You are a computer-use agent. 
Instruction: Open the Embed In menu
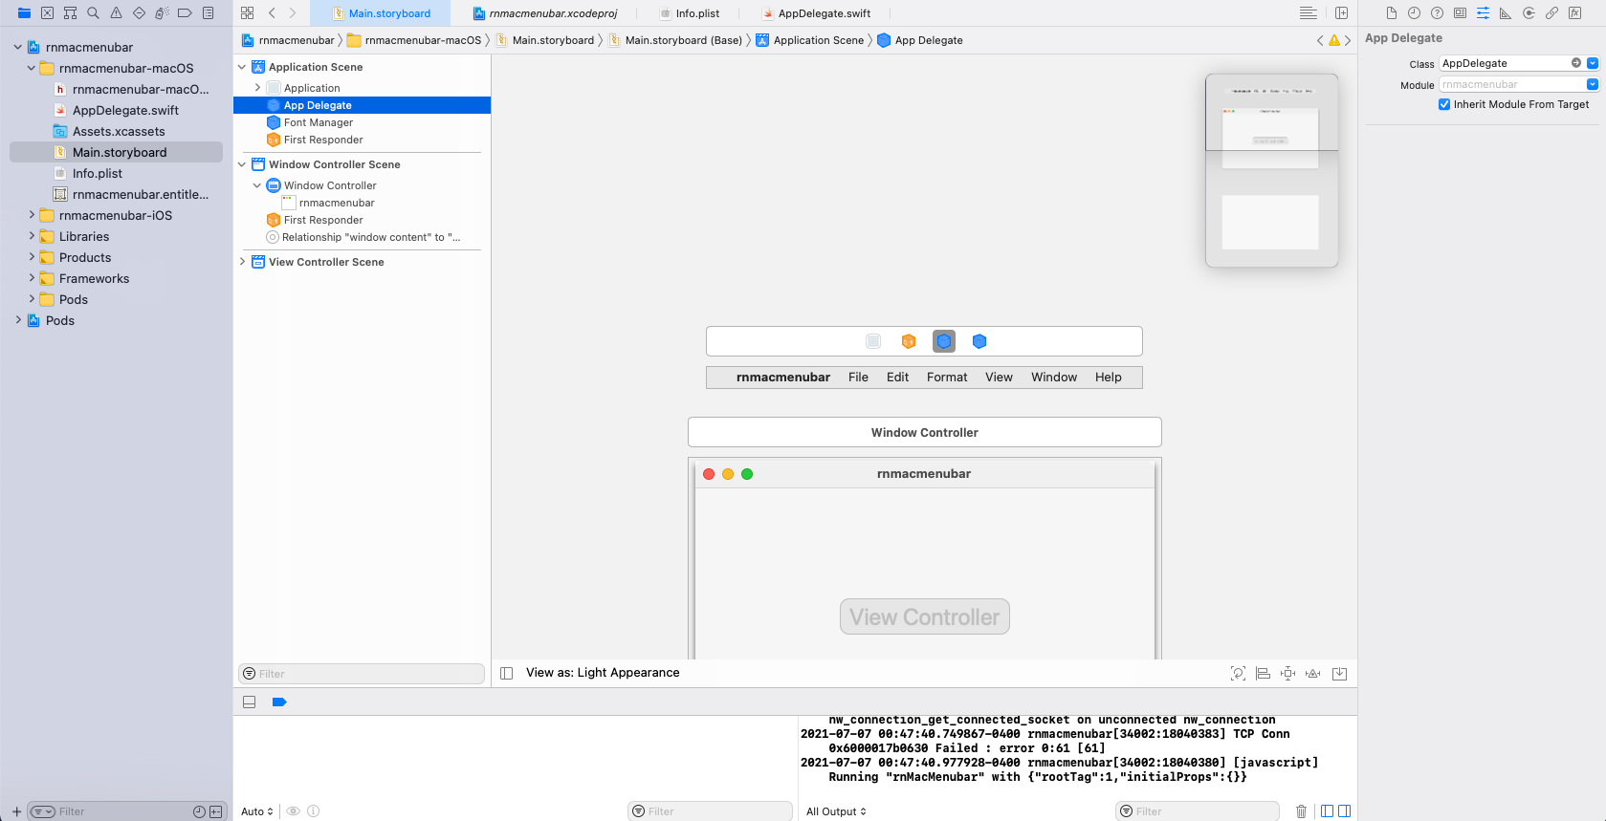point(1340,674)
